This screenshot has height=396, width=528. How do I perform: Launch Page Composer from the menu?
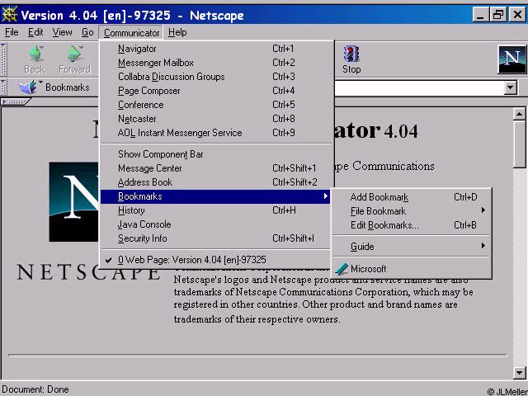point(215,91)
